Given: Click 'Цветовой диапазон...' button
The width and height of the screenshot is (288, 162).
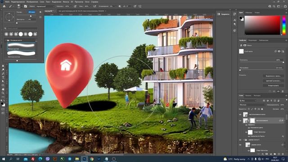Looking at the screenshot, I should [273, 81].
